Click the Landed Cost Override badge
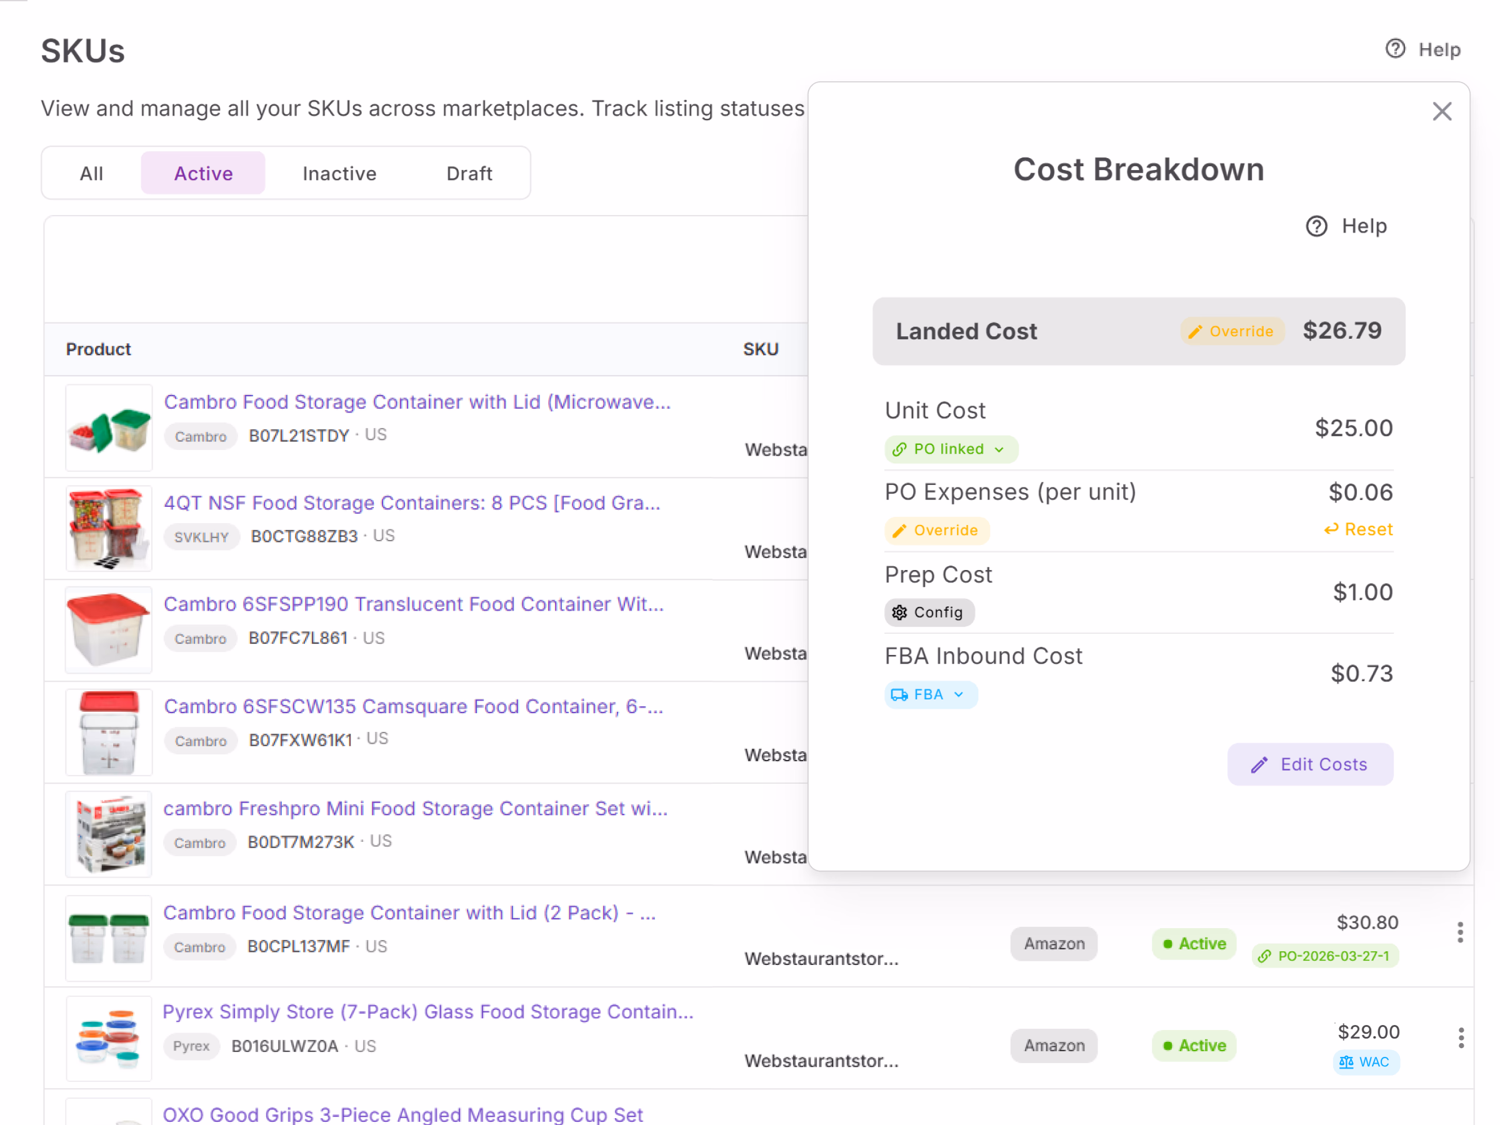 point(1232,331)
